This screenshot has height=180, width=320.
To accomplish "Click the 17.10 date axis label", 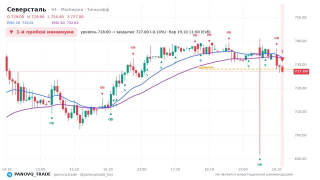I will 175,169.
